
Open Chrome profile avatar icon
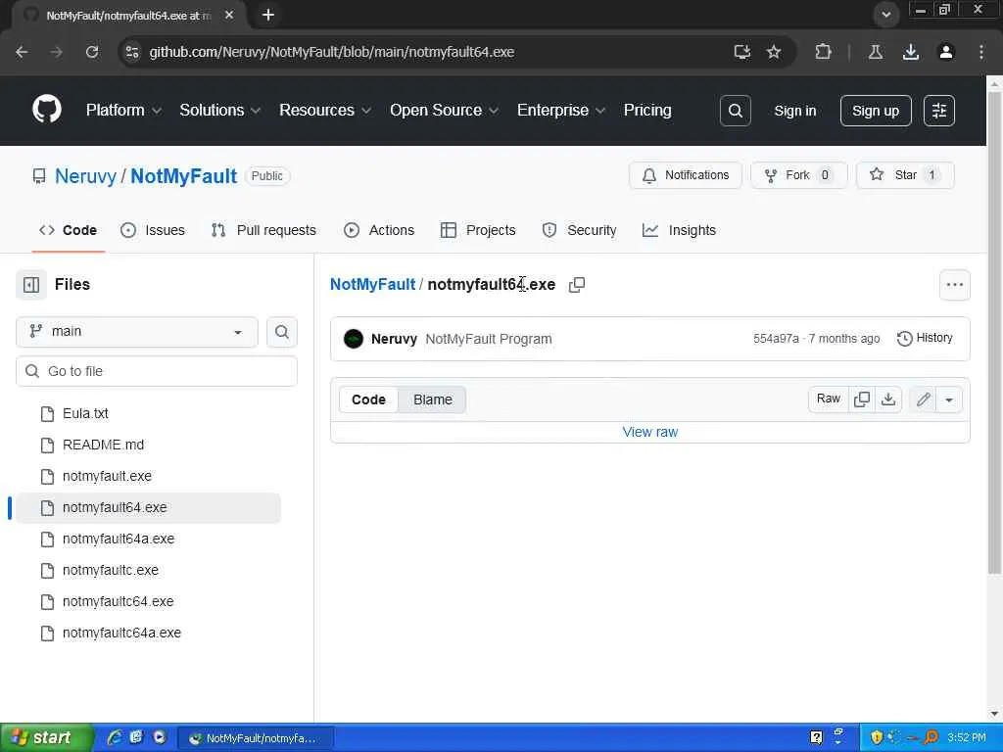[x=945, y=52]
